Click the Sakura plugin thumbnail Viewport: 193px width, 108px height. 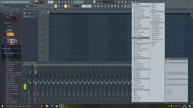[12, 41]
